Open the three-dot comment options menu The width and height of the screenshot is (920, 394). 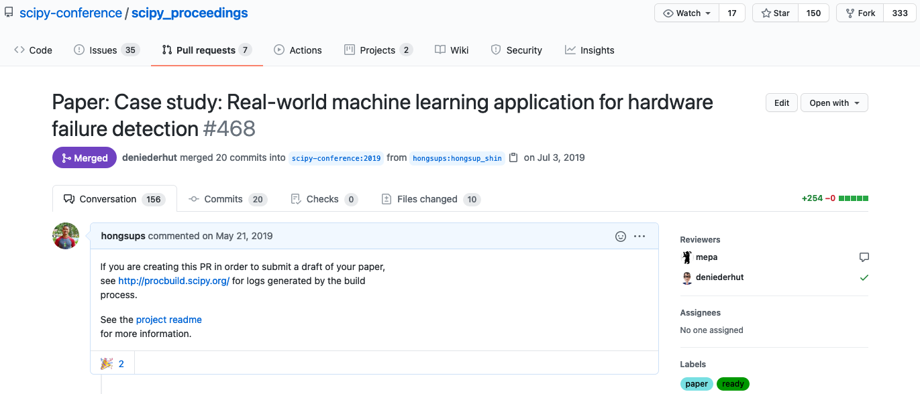click(x=640, y=237)
